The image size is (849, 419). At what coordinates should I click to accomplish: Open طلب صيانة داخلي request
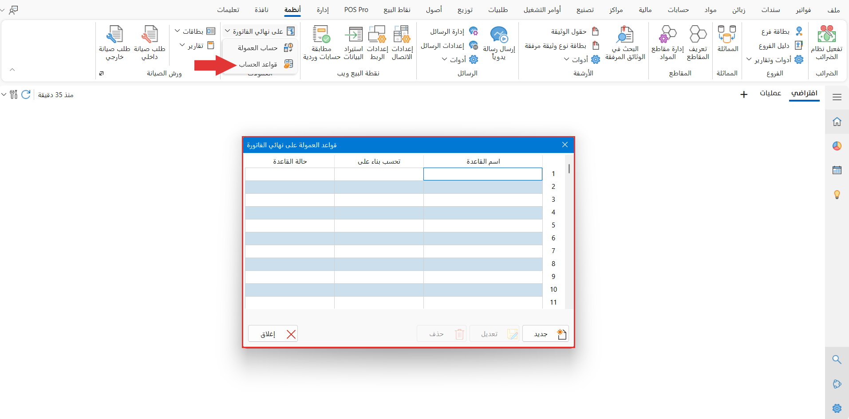[150, 43]
